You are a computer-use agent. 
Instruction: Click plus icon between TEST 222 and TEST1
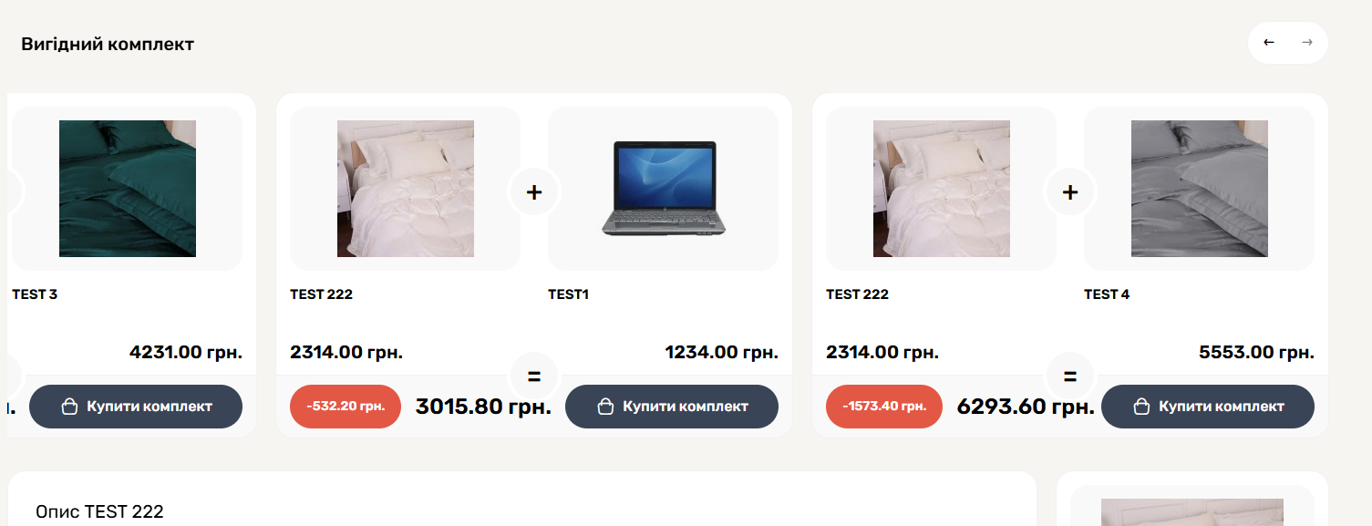pyautogui.click(x=534, y=192)
